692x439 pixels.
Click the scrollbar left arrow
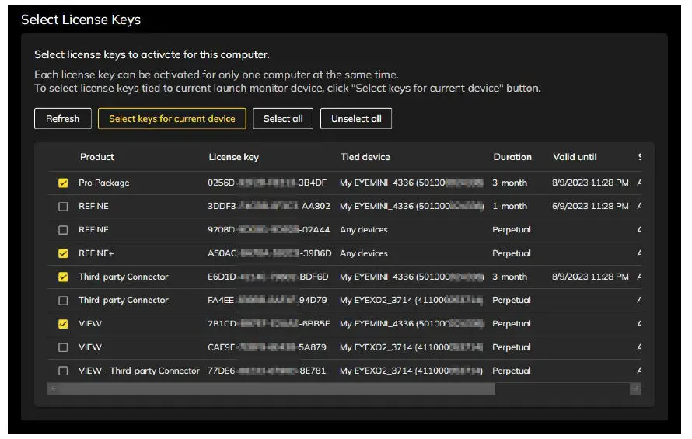click(53, 388)
